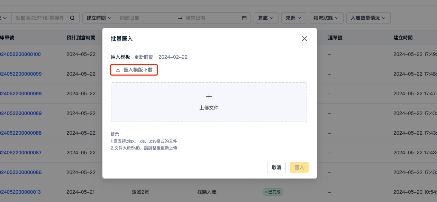Click the 採購入庫 source cell
Screen dimensions: 437x202
207,192
